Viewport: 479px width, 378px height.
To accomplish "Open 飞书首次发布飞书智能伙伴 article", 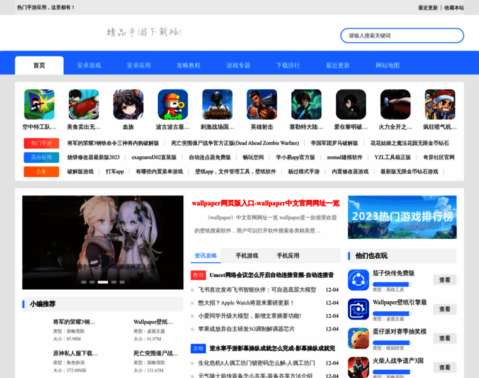I will [257, 290].
